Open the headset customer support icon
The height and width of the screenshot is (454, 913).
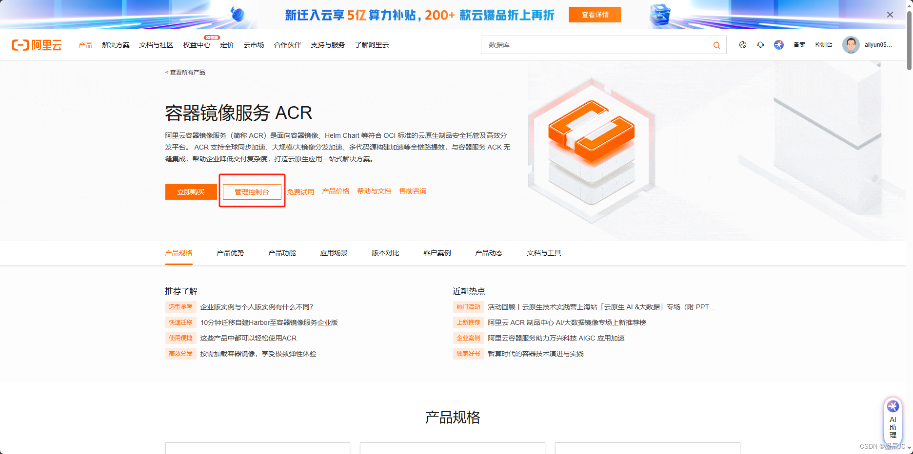point(760,45)
